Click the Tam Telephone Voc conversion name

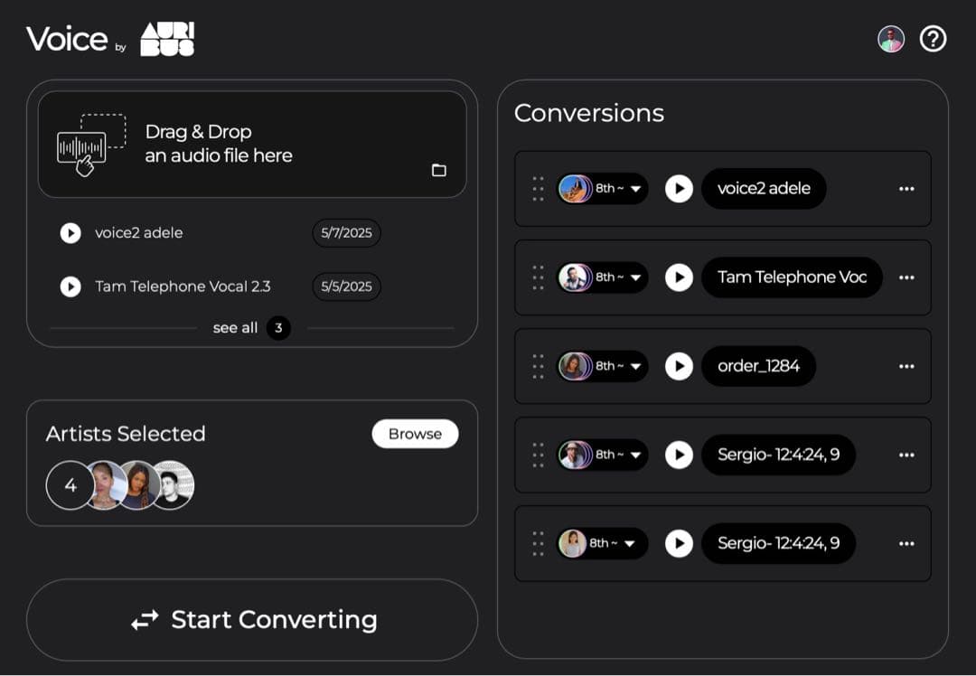pyautogui.click(x=792, y=277)
